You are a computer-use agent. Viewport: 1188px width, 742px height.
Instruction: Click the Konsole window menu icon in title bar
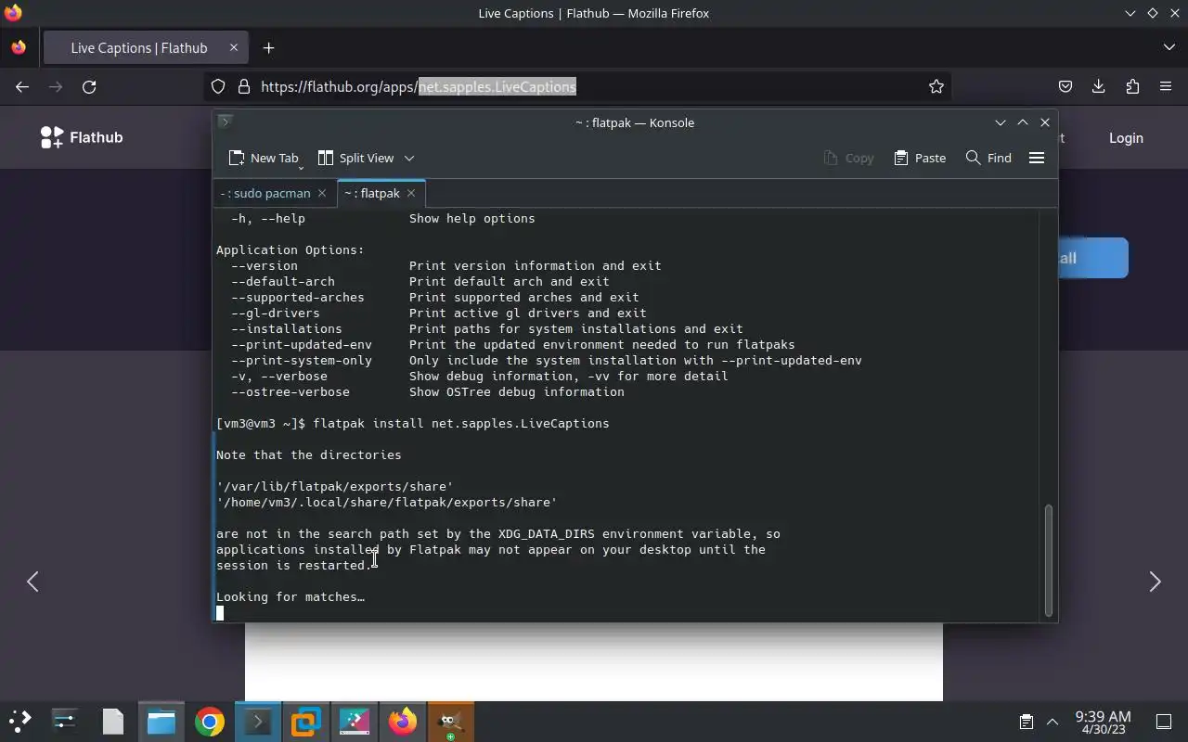(225, 122)
